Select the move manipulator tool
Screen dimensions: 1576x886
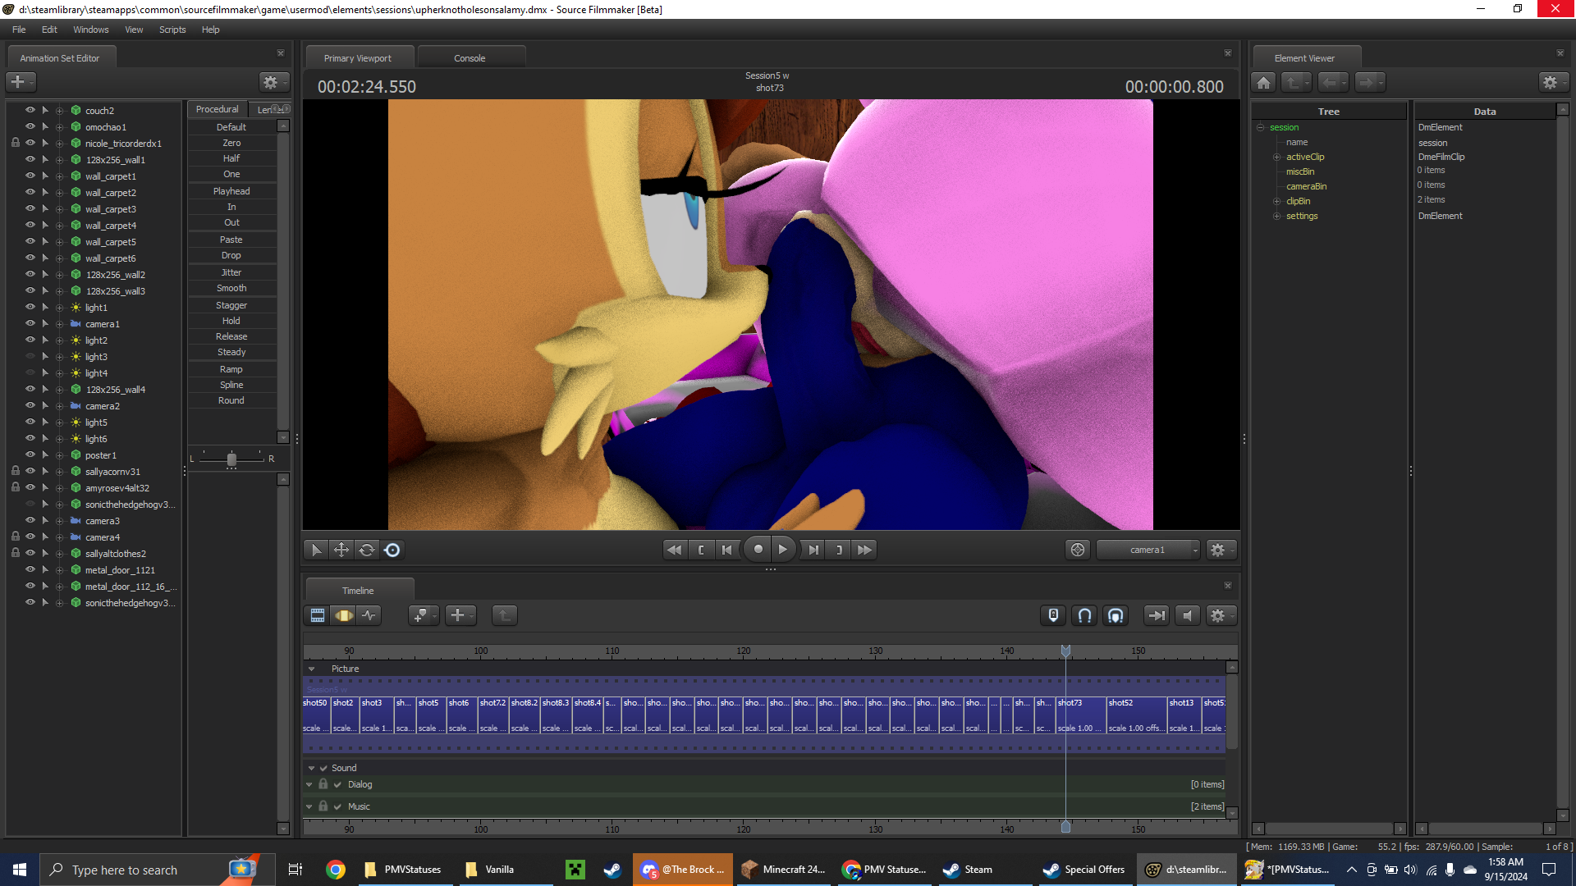coord(341,550)
